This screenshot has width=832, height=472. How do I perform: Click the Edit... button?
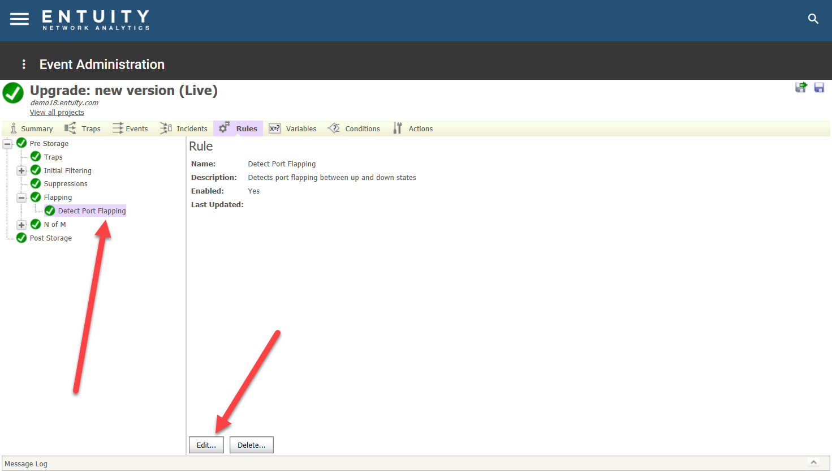click(x=206, y=445)
